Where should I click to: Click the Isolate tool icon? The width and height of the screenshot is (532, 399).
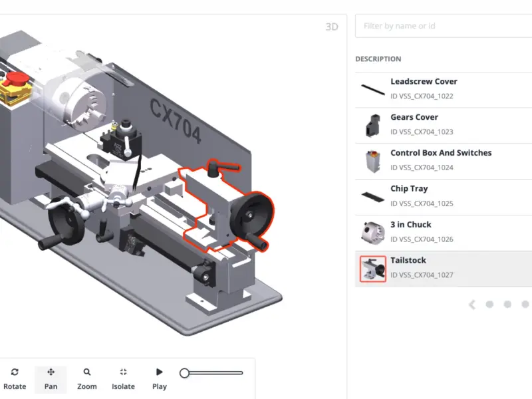123,372
